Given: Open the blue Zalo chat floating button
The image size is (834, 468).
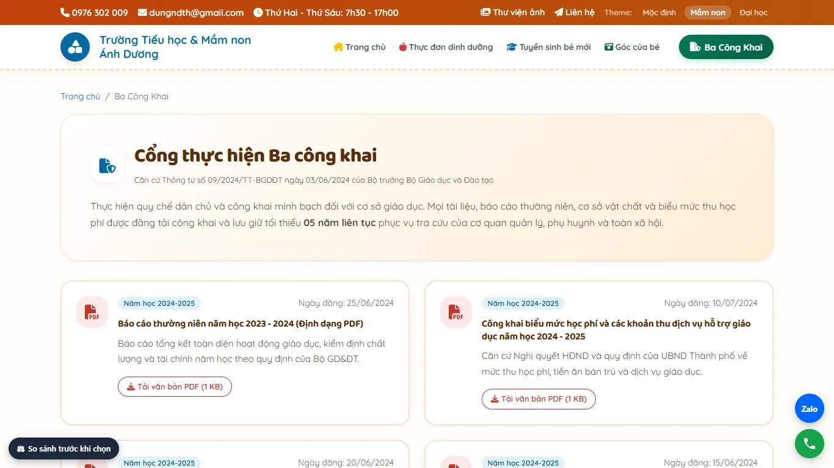Looking at the screenshot, I should (810, 409).
